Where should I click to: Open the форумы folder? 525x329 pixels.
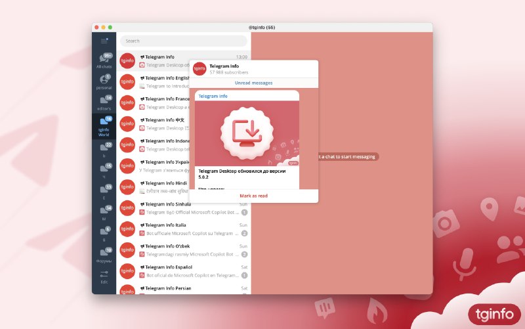point(104,255)
